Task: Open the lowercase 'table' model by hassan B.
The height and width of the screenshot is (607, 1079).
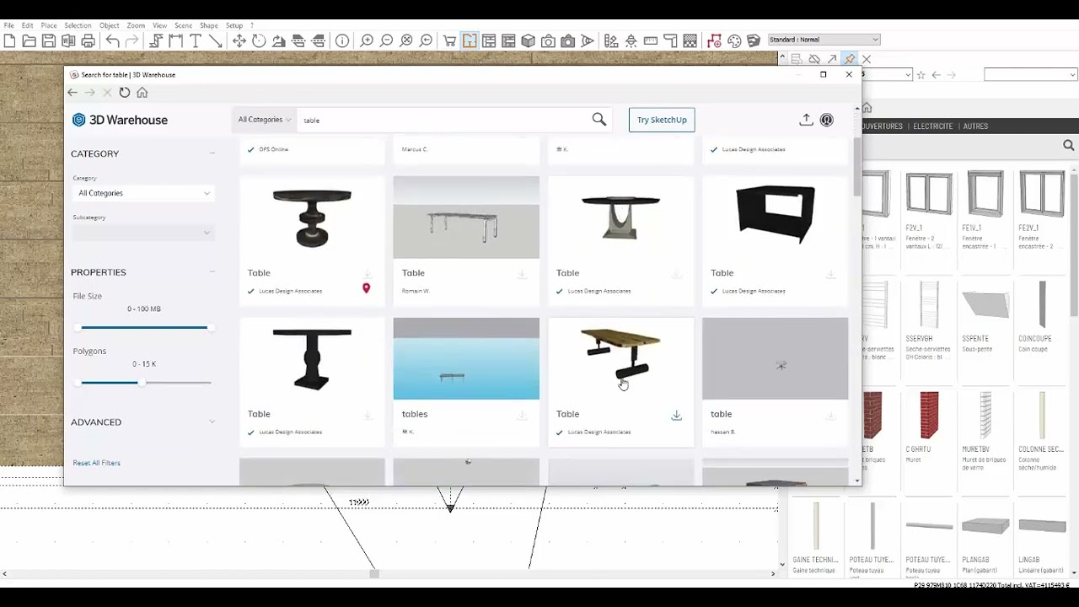Action: point(721,414)
